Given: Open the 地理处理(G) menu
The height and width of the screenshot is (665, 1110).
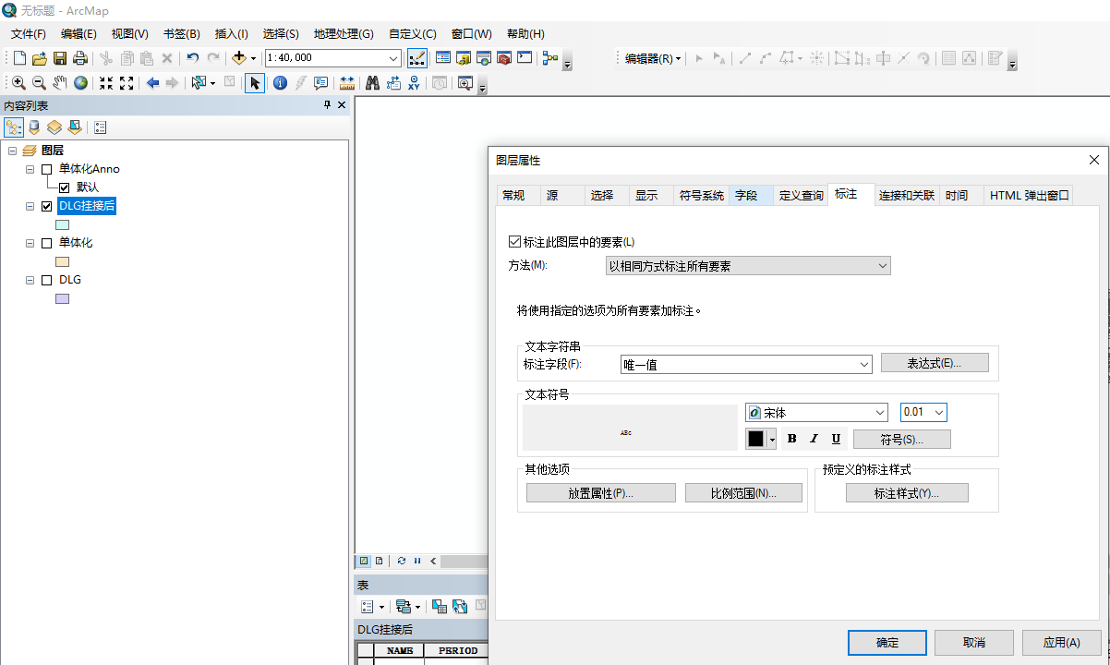Looking at the screenshot, I should coord(344,34).
